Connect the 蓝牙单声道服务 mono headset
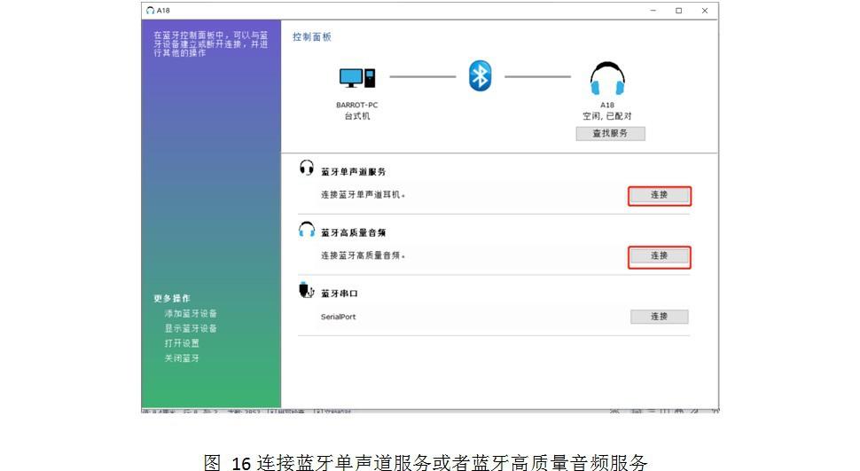The height and width of the screenshot is (471, 860). click(x=659, y=195)
